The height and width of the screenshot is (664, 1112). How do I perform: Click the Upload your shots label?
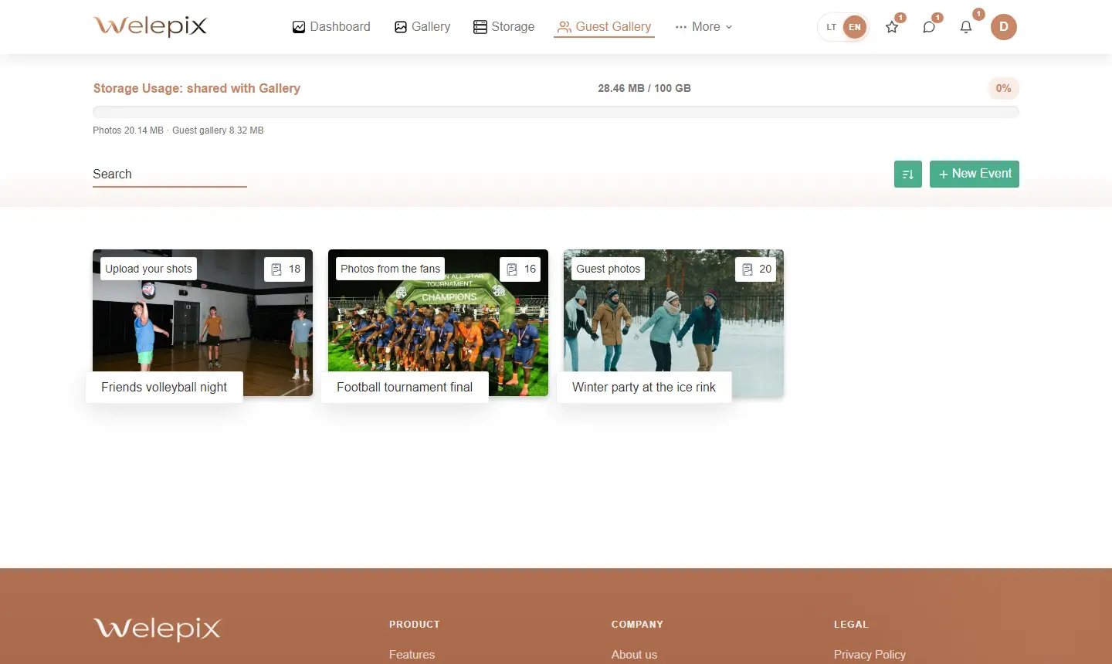click(148, 269)
